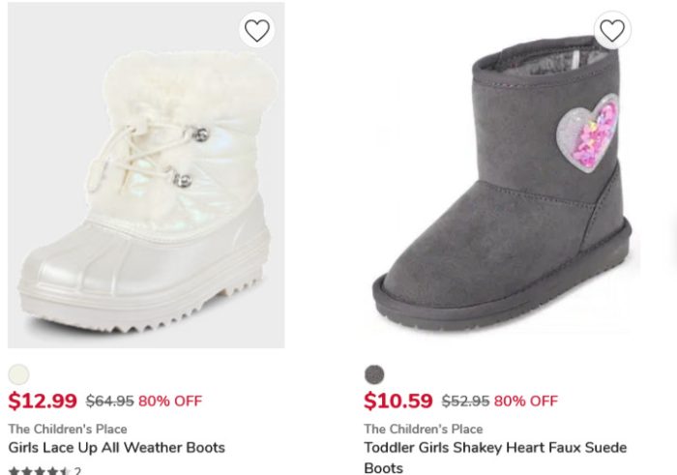Image resolution: width=677 pixels, height=475 pixels.
Task: Click the crossed-out $52.95 original price
Action: point(465,401)
